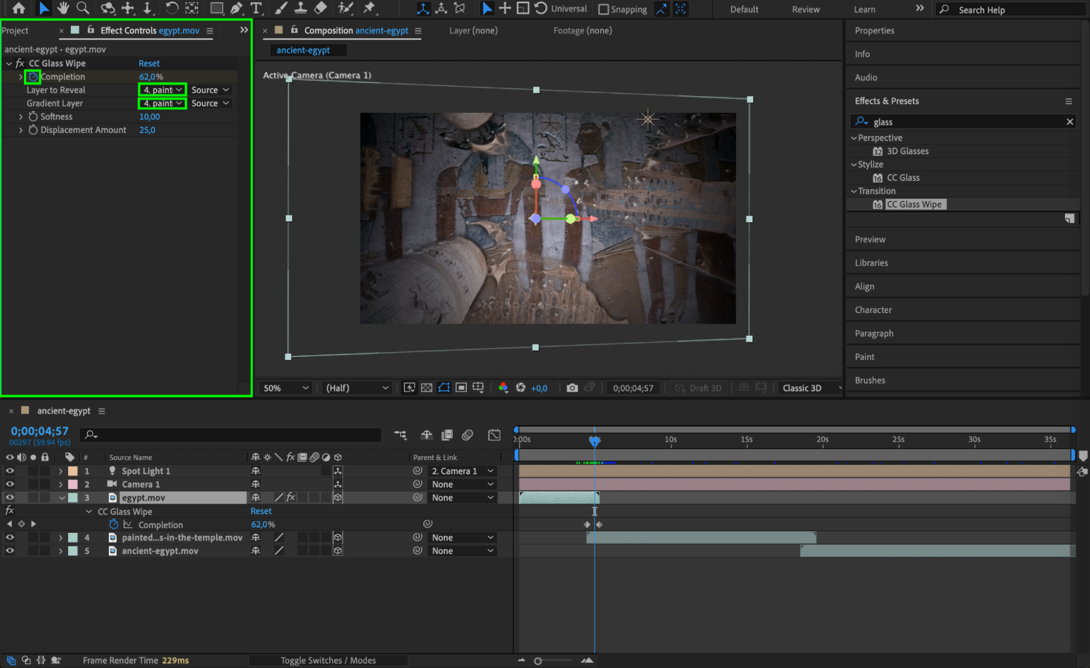This screenshot has width=1090, height=668.
Task: Toggle Completion stopwatch in Effect Controls
Action: [x=33, y=77]
